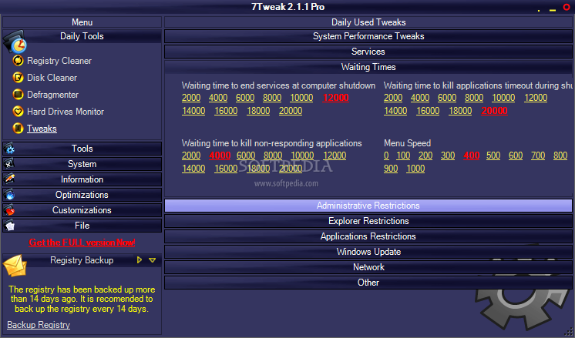Minimize the 7Tweak window
575x338 pixels.
pyautogui.click(x=553, y=10)
